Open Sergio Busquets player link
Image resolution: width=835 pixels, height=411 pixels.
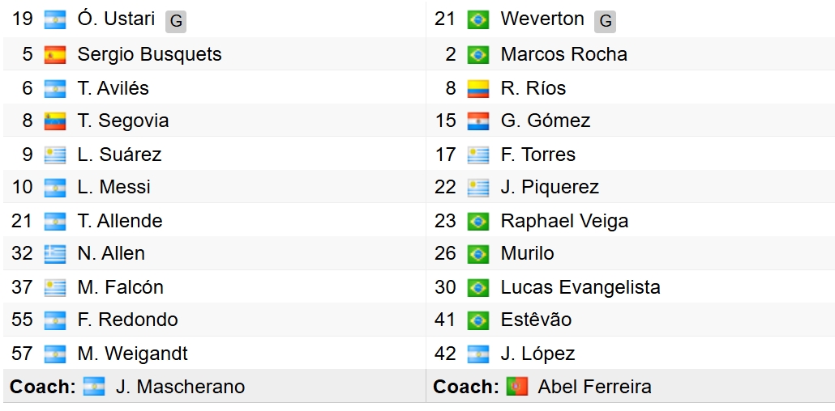(149, 54)
